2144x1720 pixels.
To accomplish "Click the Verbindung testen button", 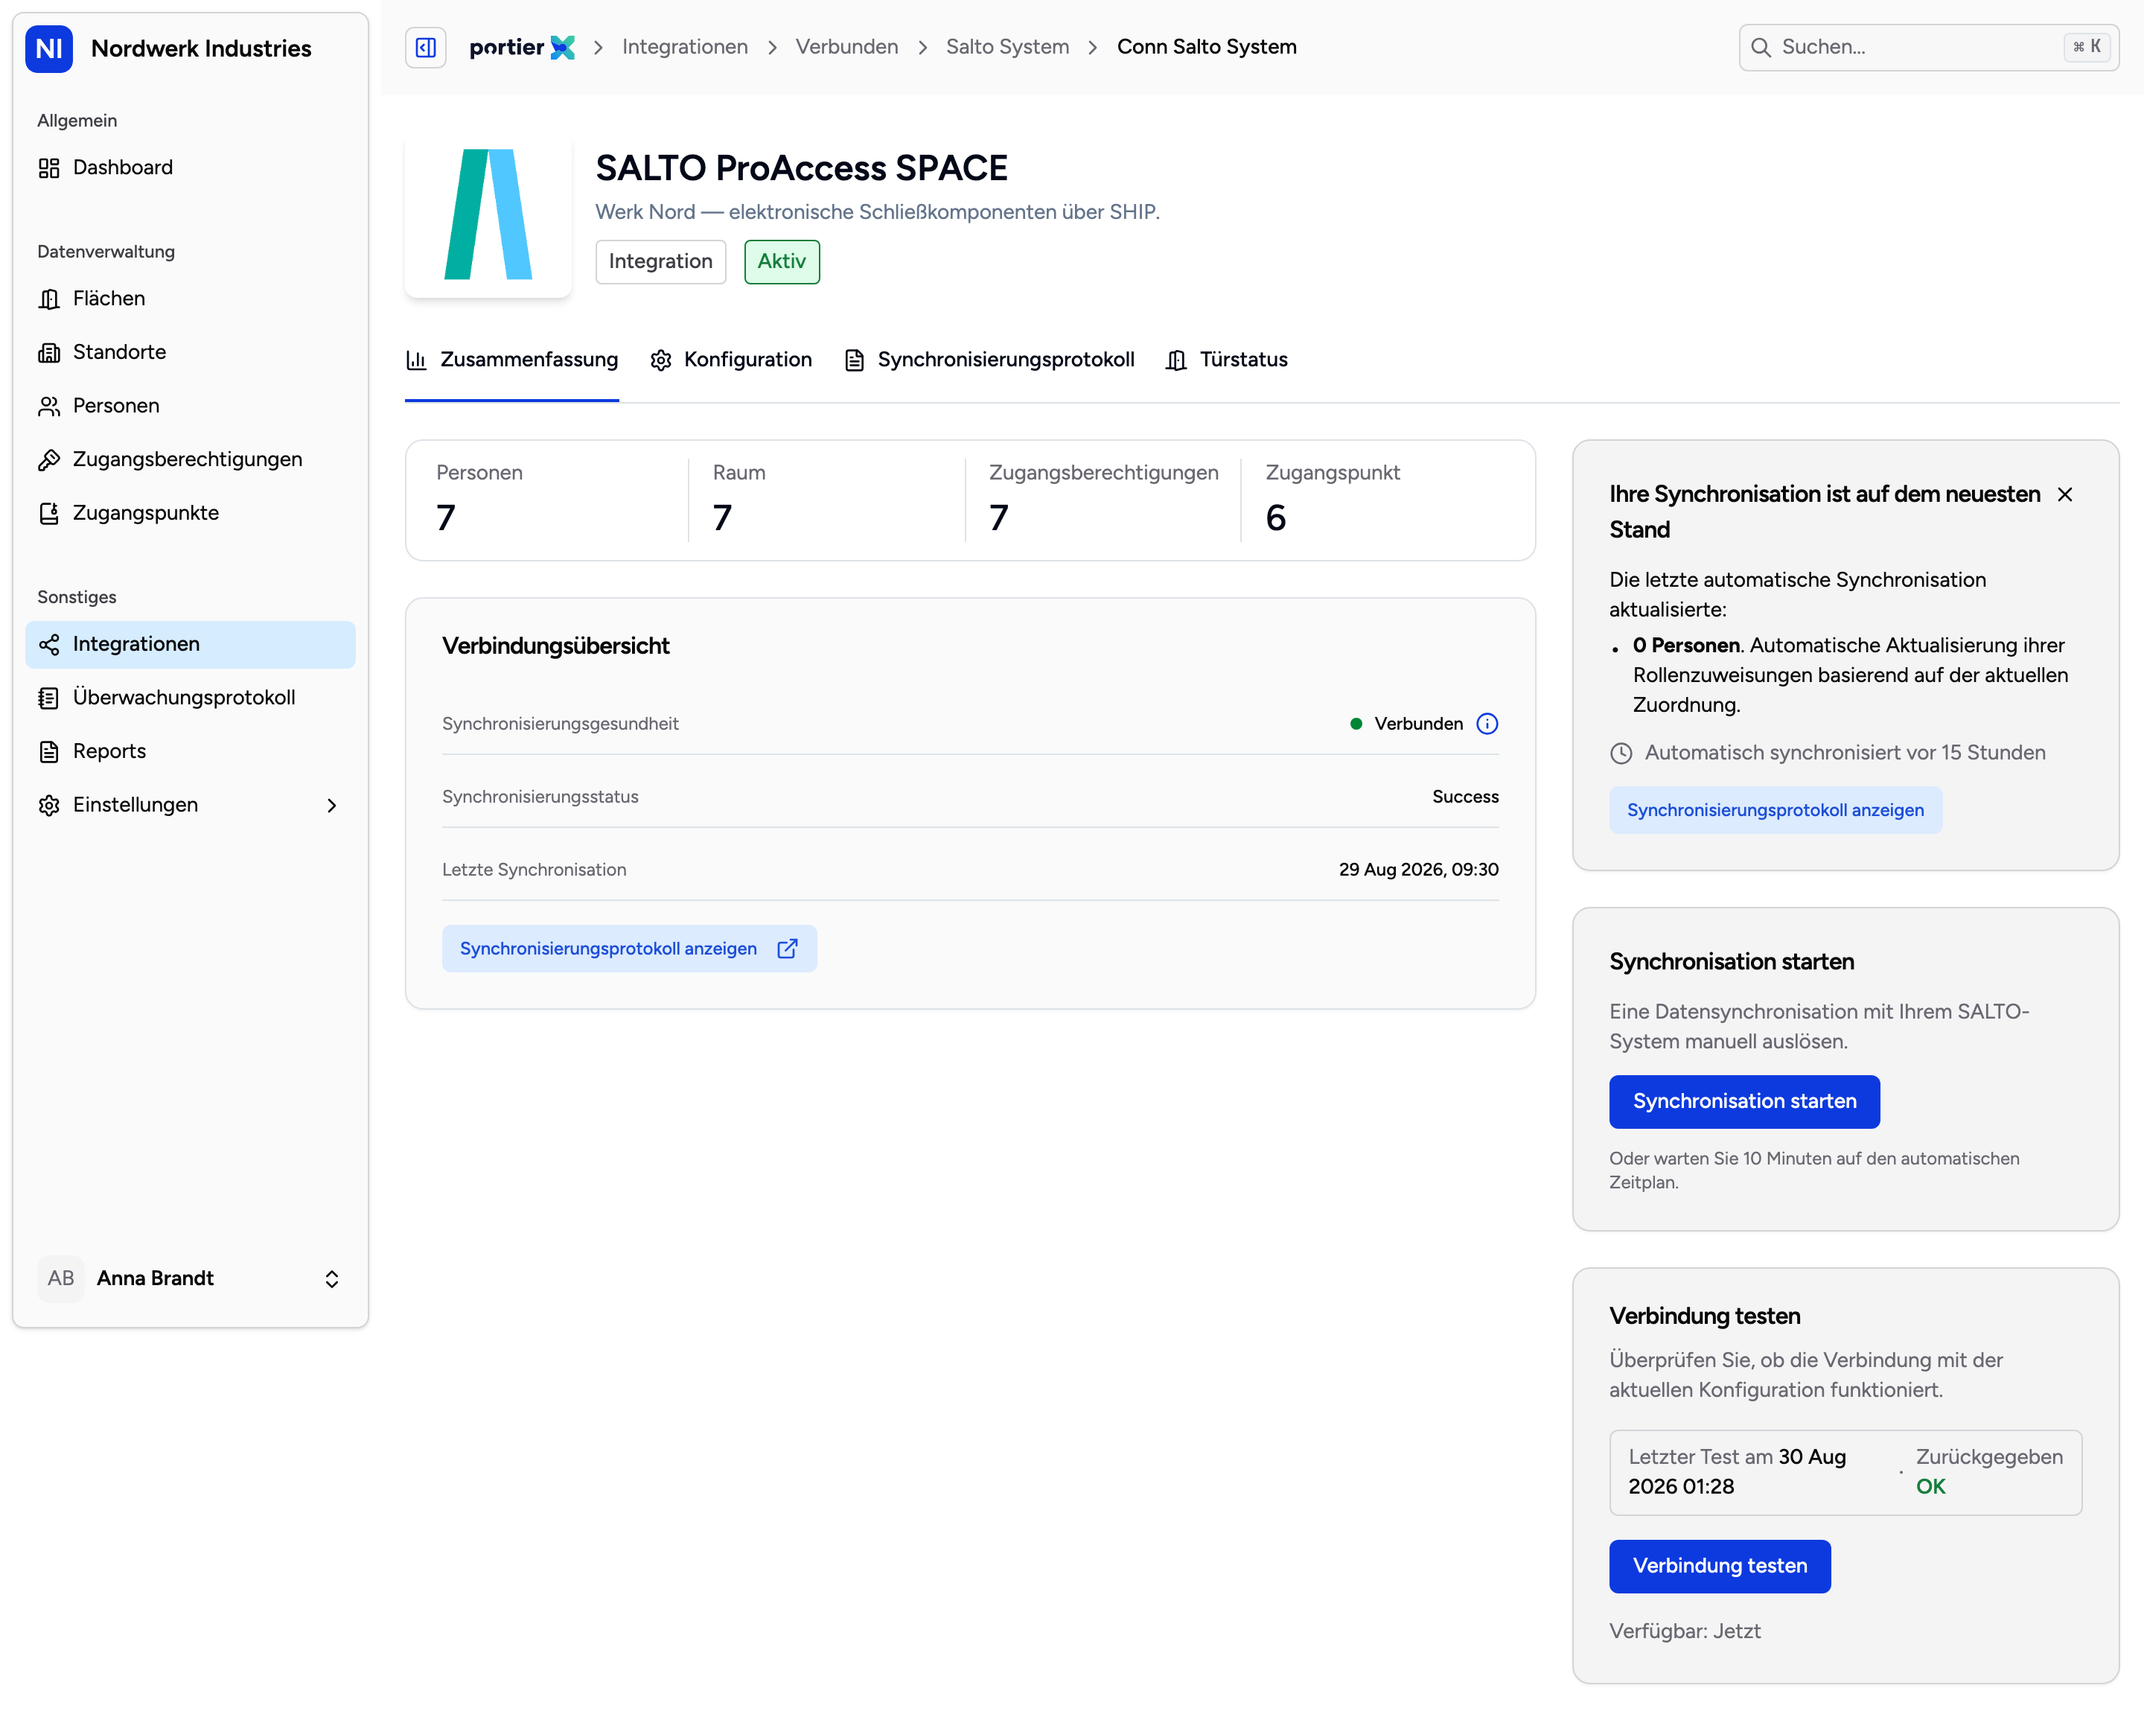I will click(x=1720, y=1567).
